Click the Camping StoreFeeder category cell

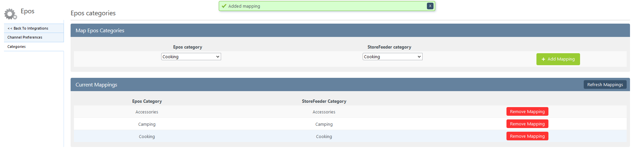coord(324,124)
